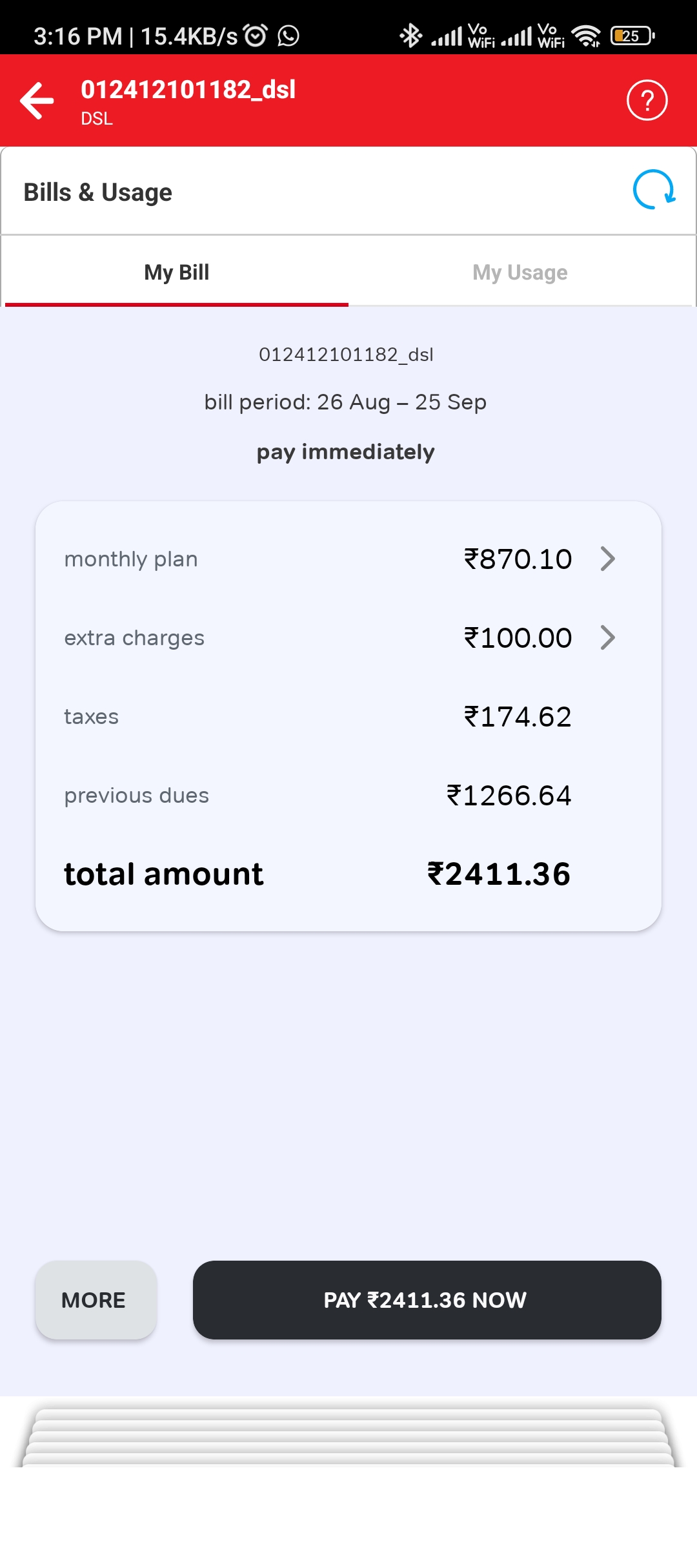This screenshot has height=1550, width=697.
Task: Expand monthly plan details chevron
Action: 607,559
